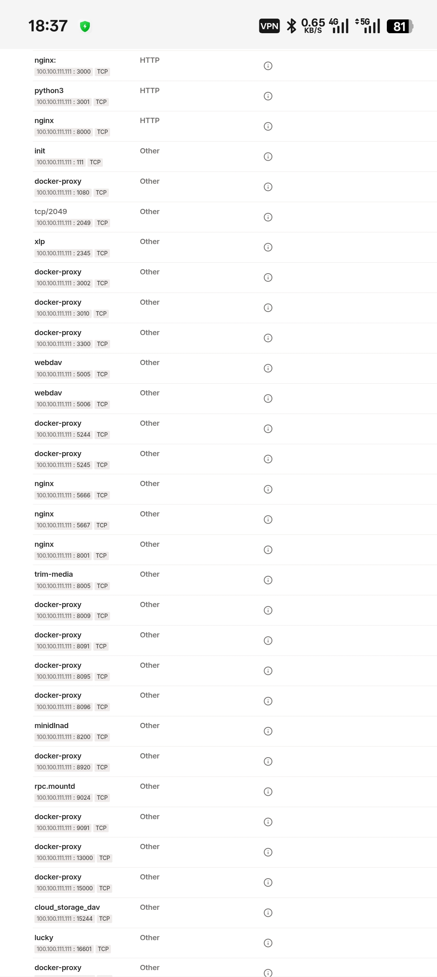Show info icon for python3 port 3001
This screenshot has width=437, height=977.
(x=268, y=96)
